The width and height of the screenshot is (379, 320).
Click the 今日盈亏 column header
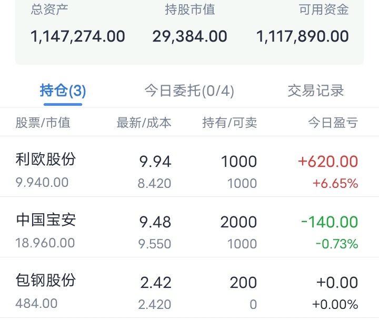333,123
